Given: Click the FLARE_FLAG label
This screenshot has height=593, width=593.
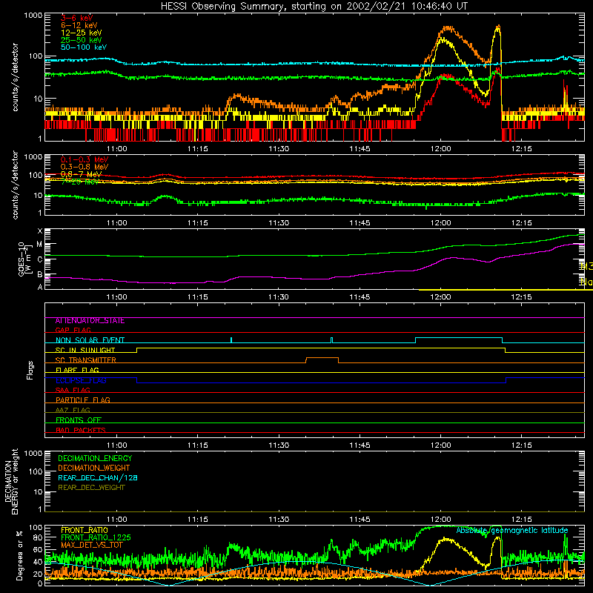Looking at the screenshot, I should [77, 370].
